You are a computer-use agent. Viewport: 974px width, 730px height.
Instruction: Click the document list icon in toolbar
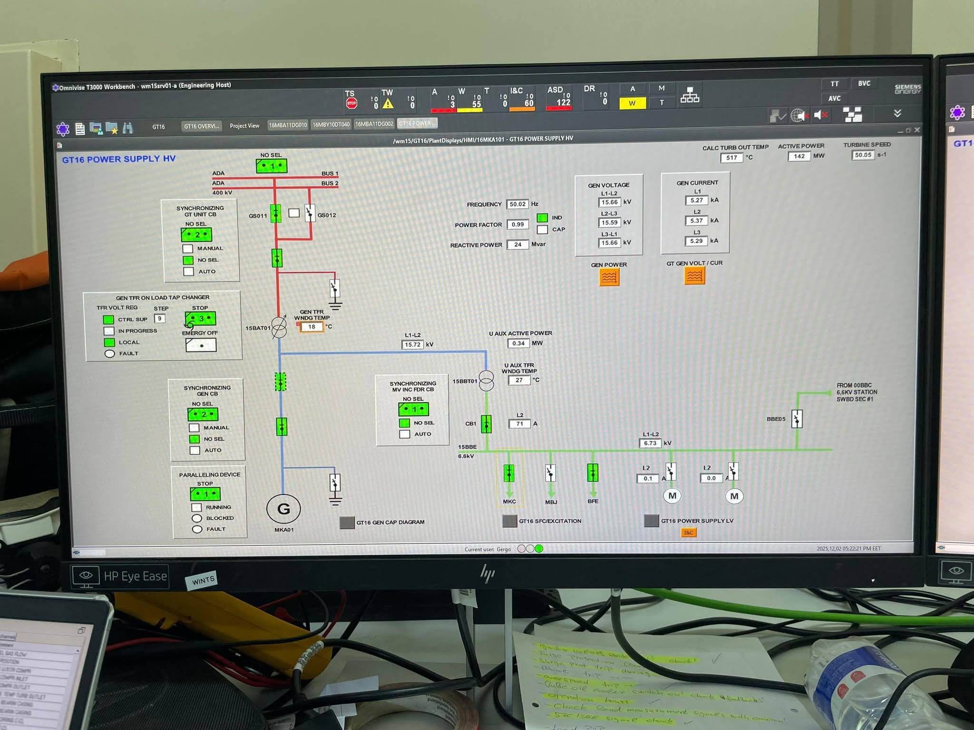[80, 128]
